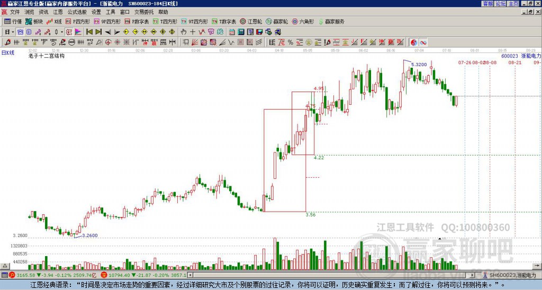
Task: Open the 浏览 menu
Action: coord(29,12)
